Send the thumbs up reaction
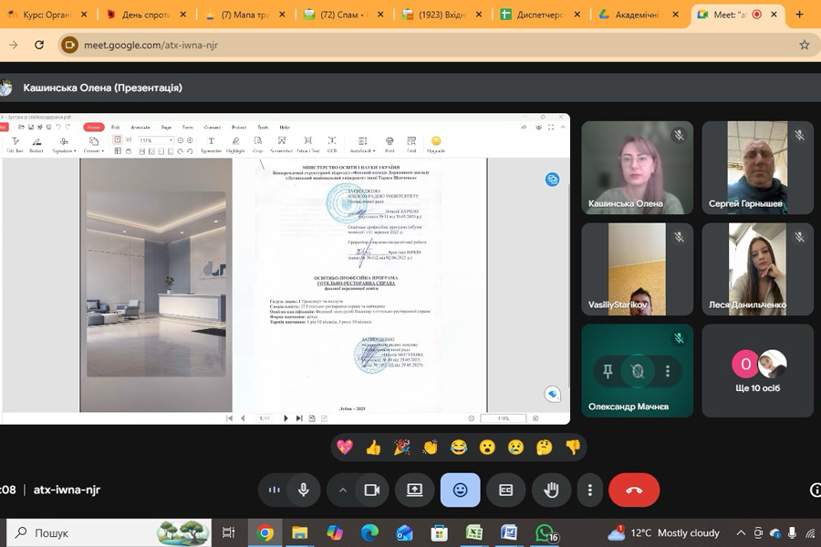The image size is (821, 547). [372, 447]
